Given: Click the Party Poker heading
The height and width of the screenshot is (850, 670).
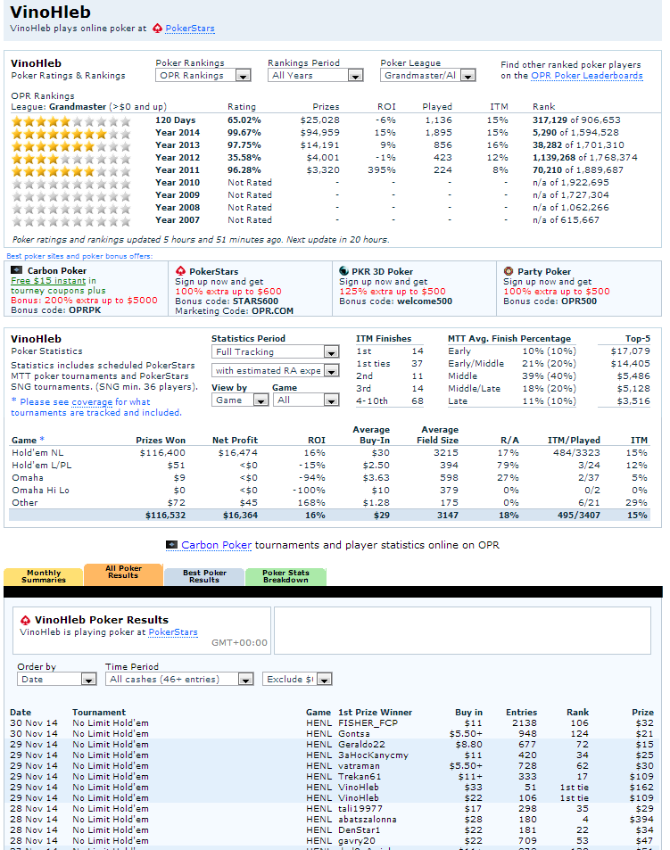Looking at the screenshot, I should click(x=543, y=271).
